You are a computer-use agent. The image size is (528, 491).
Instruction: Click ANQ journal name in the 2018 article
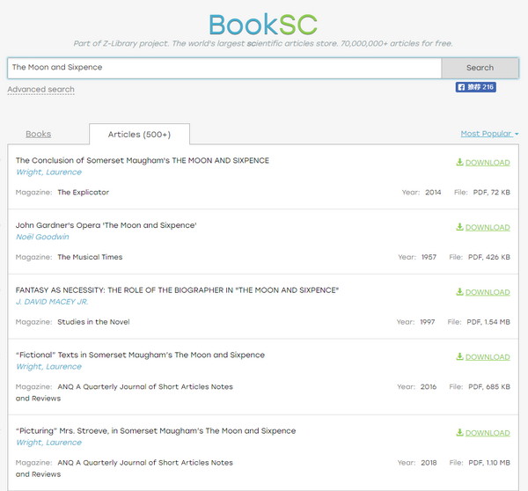[124, 468]
